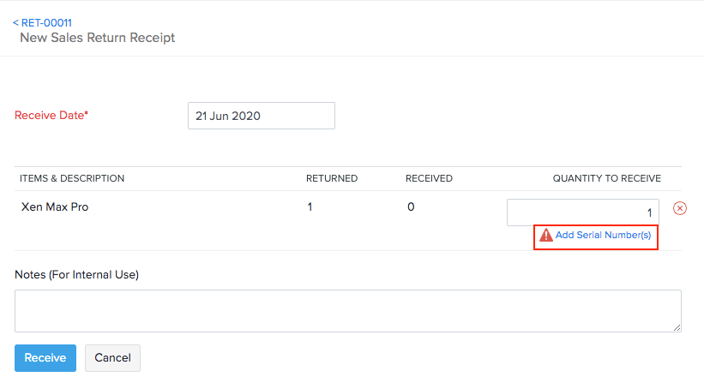Click the red remove-row icon for Xen Max Pro
The height and width of the screenshot is (383, 704).
pos(680,208)
